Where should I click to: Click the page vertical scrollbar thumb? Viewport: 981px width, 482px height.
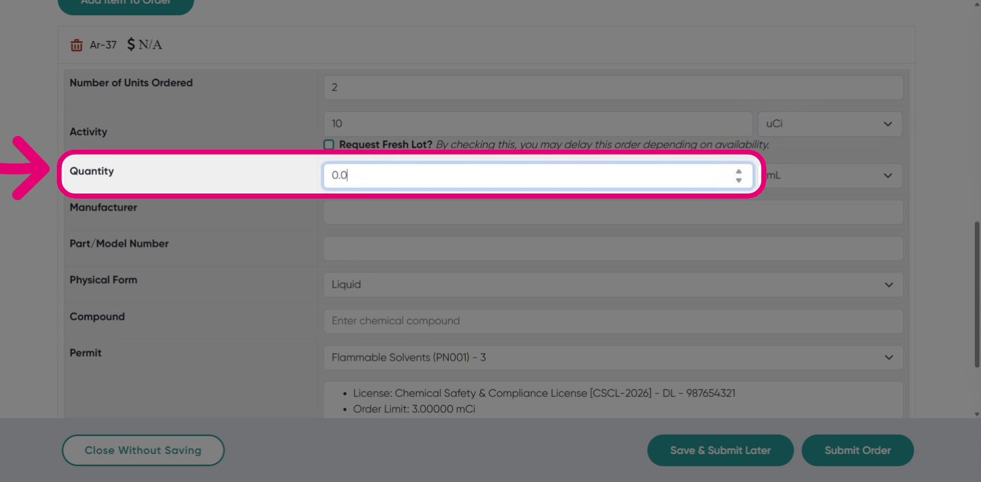click(x=977, y=294)
